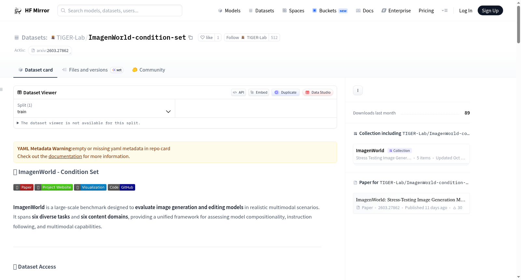Go to Datasets in the top navigation
This screenshot has width=521, height=280.
pos(261,11)
